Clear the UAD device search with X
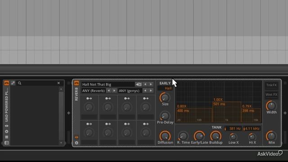The height and width of the screenshot is (162, 288). pyautogui.click(x=58, y=83)
